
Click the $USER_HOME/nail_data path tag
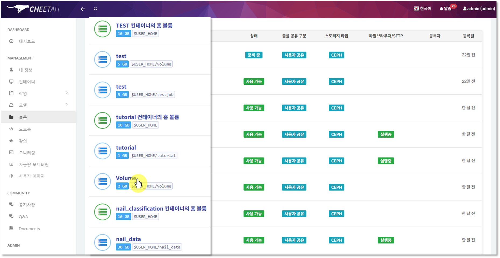157,247
